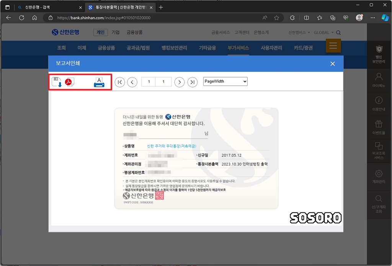Open 계좌관리 sidebar gear icon
392x266 pixels.
click(x=379, y=176)
